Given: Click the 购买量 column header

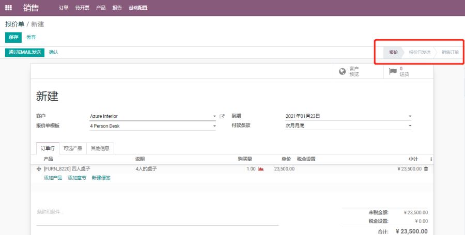Looking at the screenshot, I should (245, 160).
